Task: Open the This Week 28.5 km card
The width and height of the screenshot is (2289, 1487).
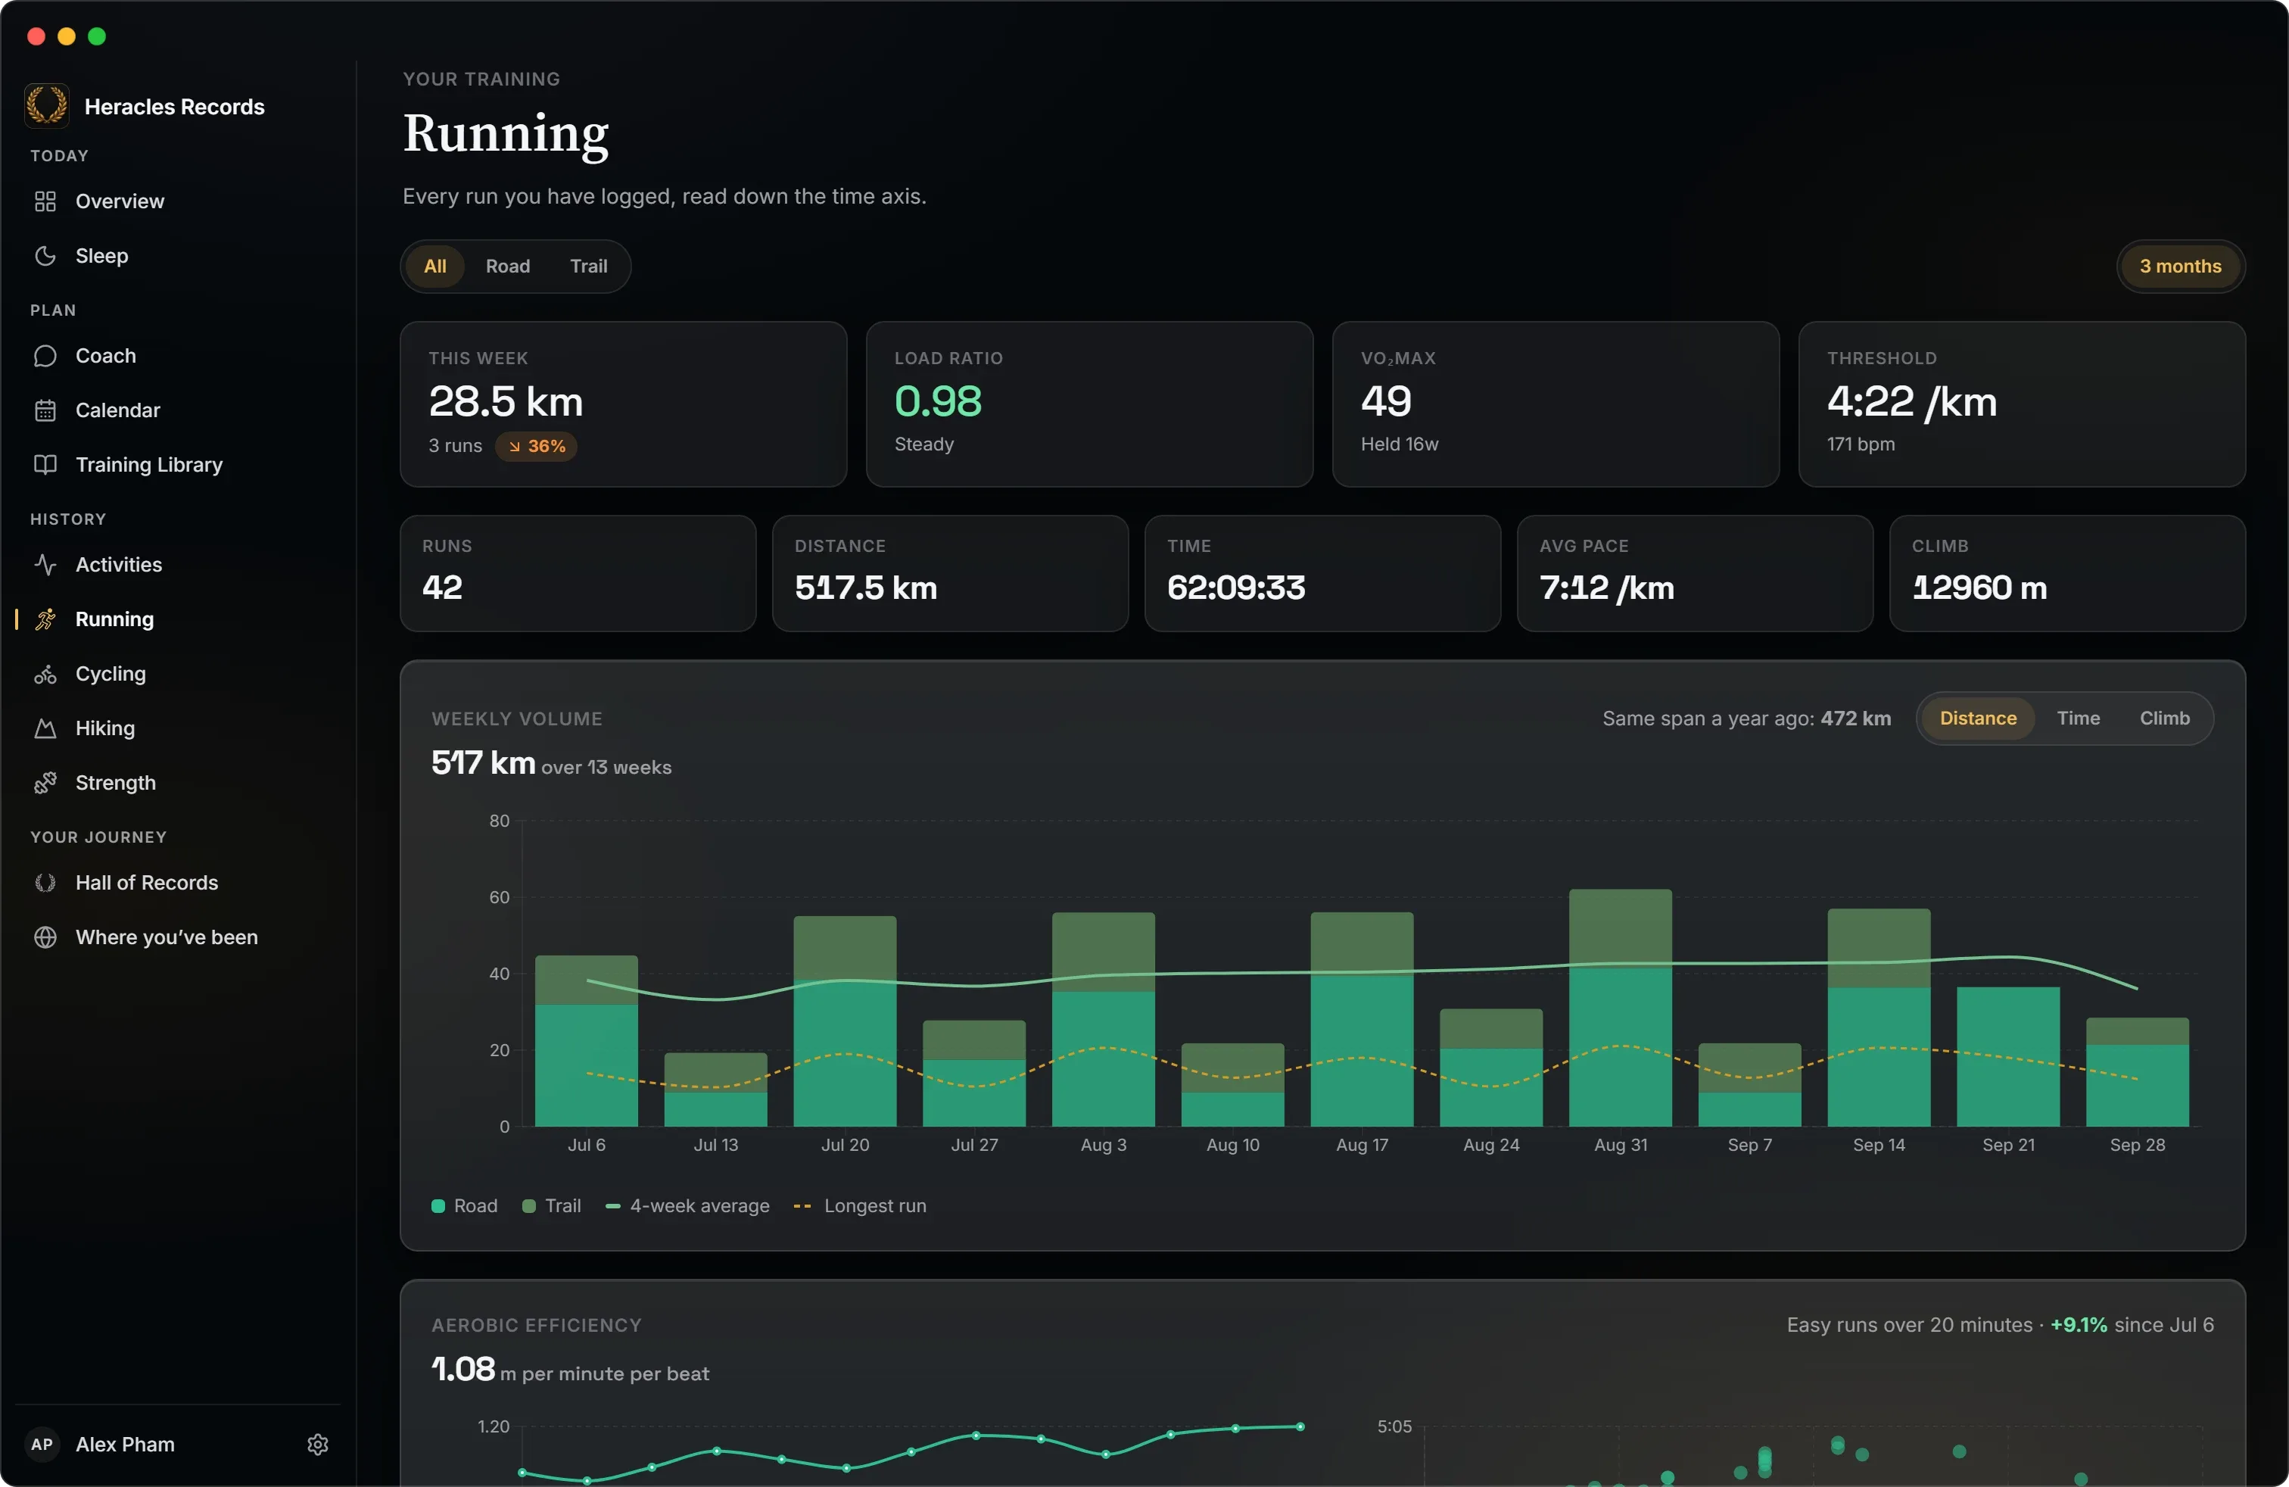Action: (623, 404)
